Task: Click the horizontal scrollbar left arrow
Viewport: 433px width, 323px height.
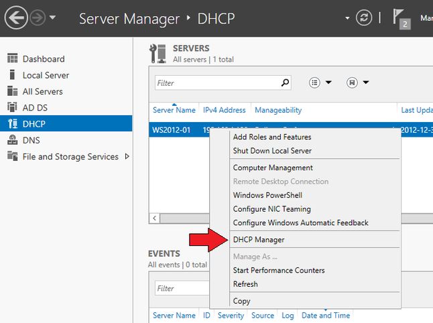Action: (x=155, y=218)
